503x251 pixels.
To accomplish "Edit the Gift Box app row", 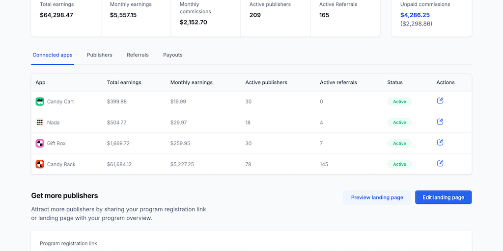I will point(440,143).
